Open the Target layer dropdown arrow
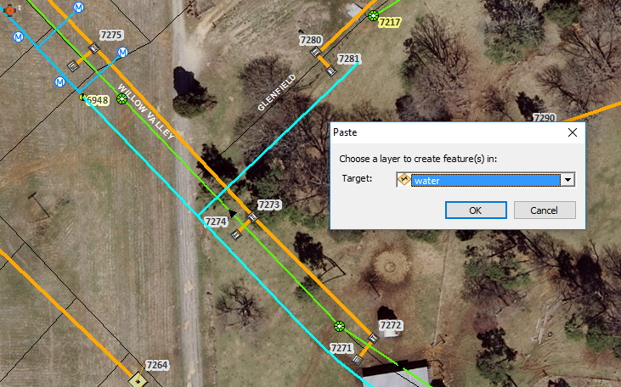 [x=568, y=180]
